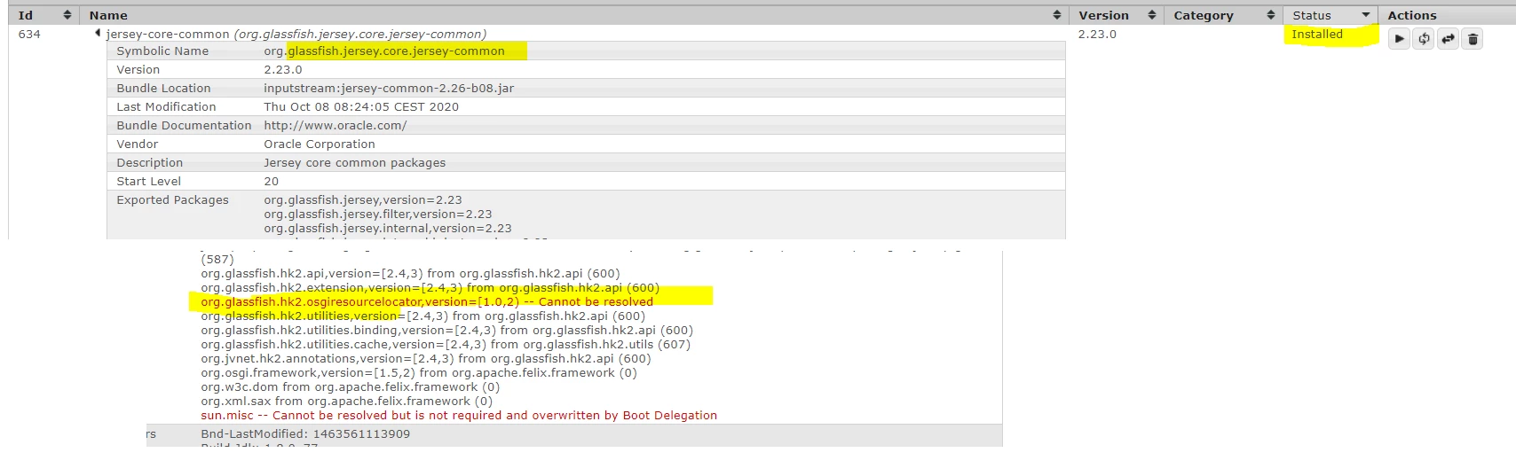1516x476 pixels.
Task: Update the jersey-core-common bundle
Action: click(1448, 38)
